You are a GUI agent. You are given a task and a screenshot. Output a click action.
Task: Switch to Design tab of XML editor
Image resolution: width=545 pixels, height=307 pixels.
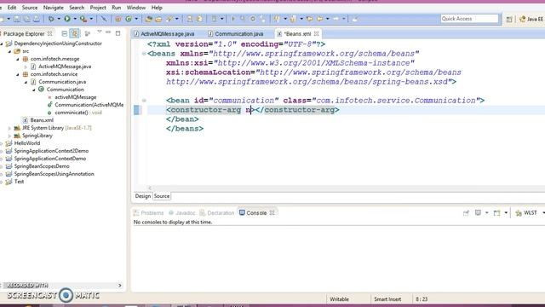[142, 196]
